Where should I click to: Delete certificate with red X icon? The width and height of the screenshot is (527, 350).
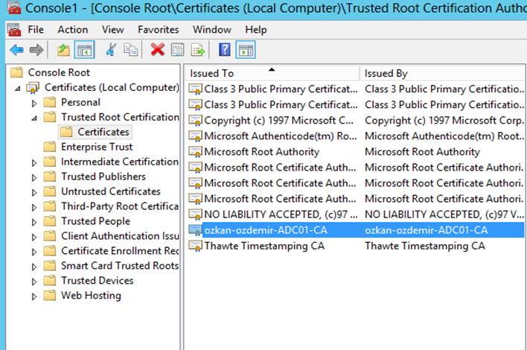[x=157, y=50]
